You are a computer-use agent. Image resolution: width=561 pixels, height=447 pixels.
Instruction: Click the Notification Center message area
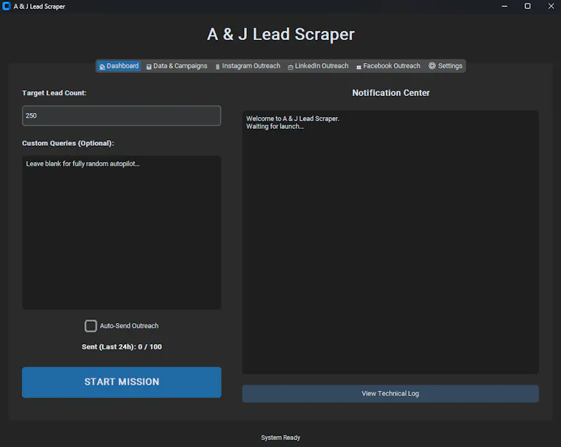(391, 242)
